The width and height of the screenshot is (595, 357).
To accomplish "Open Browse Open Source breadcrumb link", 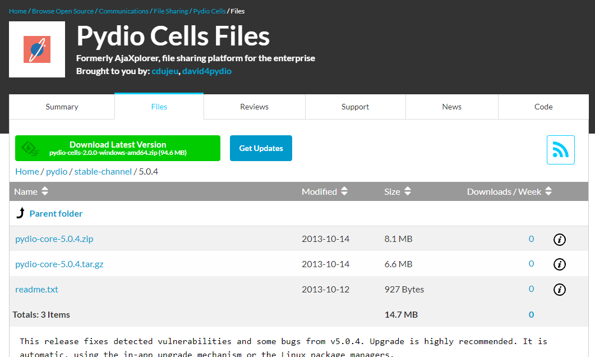I will click(x=63, y=11).
